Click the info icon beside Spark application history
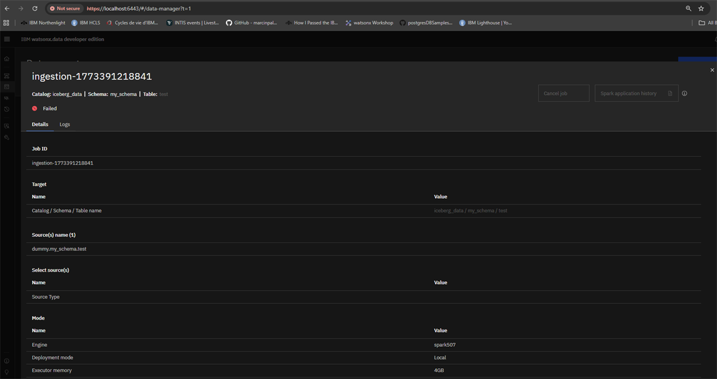 685,93
